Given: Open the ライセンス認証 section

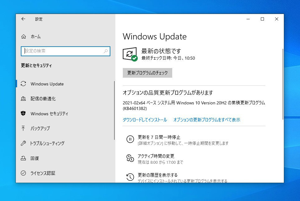Looking at the screenshot, I should pos(43,173).
